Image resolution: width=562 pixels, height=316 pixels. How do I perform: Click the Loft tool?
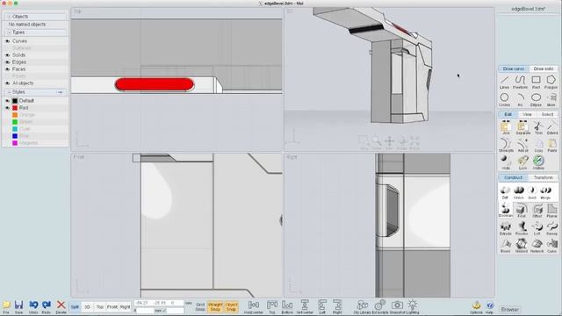(x=537, y=228)
